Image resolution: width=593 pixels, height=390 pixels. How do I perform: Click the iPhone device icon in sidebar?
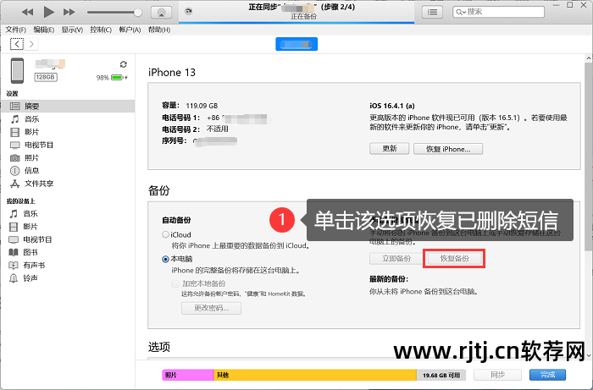(17, 70)
